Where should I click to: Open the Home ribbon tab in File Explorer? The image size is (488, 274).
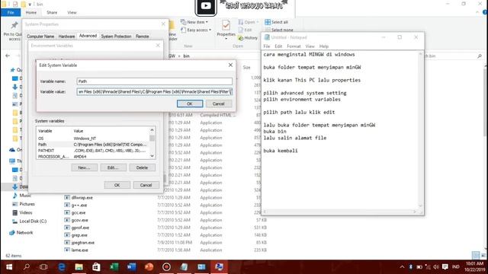click(31, 12)
